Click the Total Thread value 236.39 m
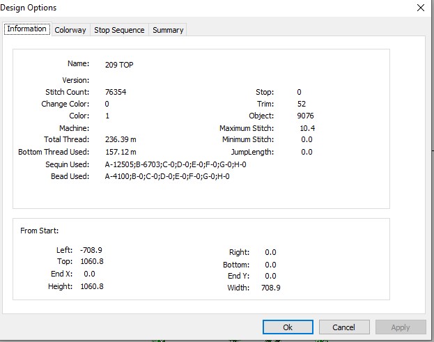 [121, 139]
